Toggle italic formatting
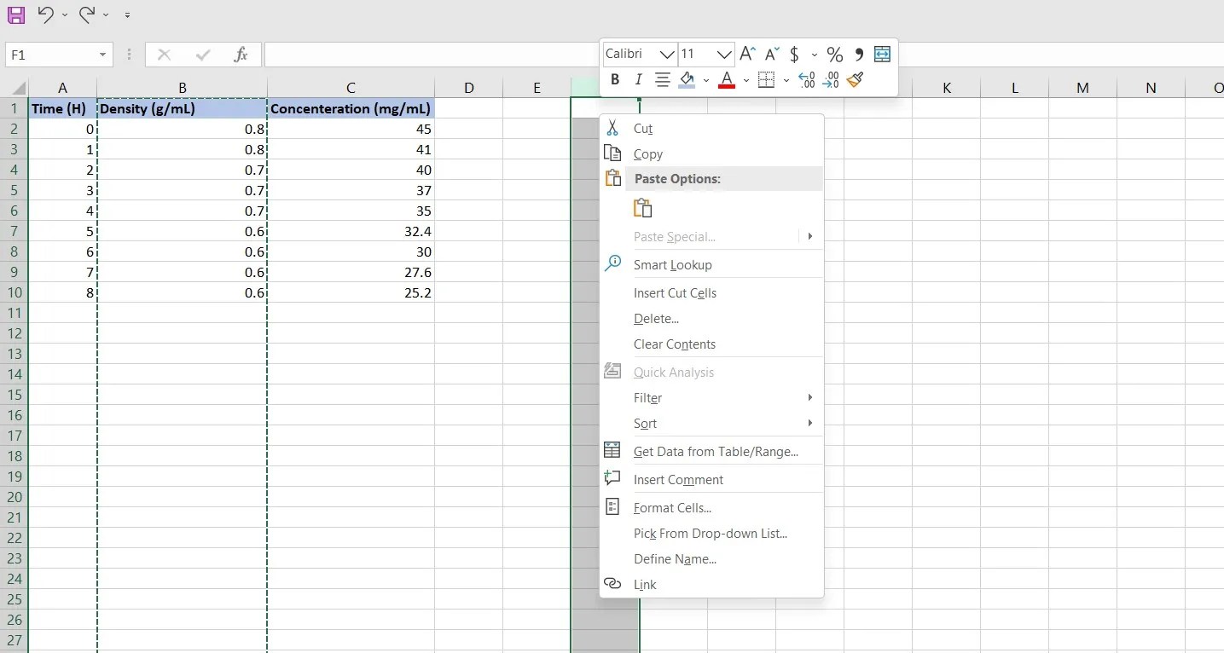 point(638,80)
